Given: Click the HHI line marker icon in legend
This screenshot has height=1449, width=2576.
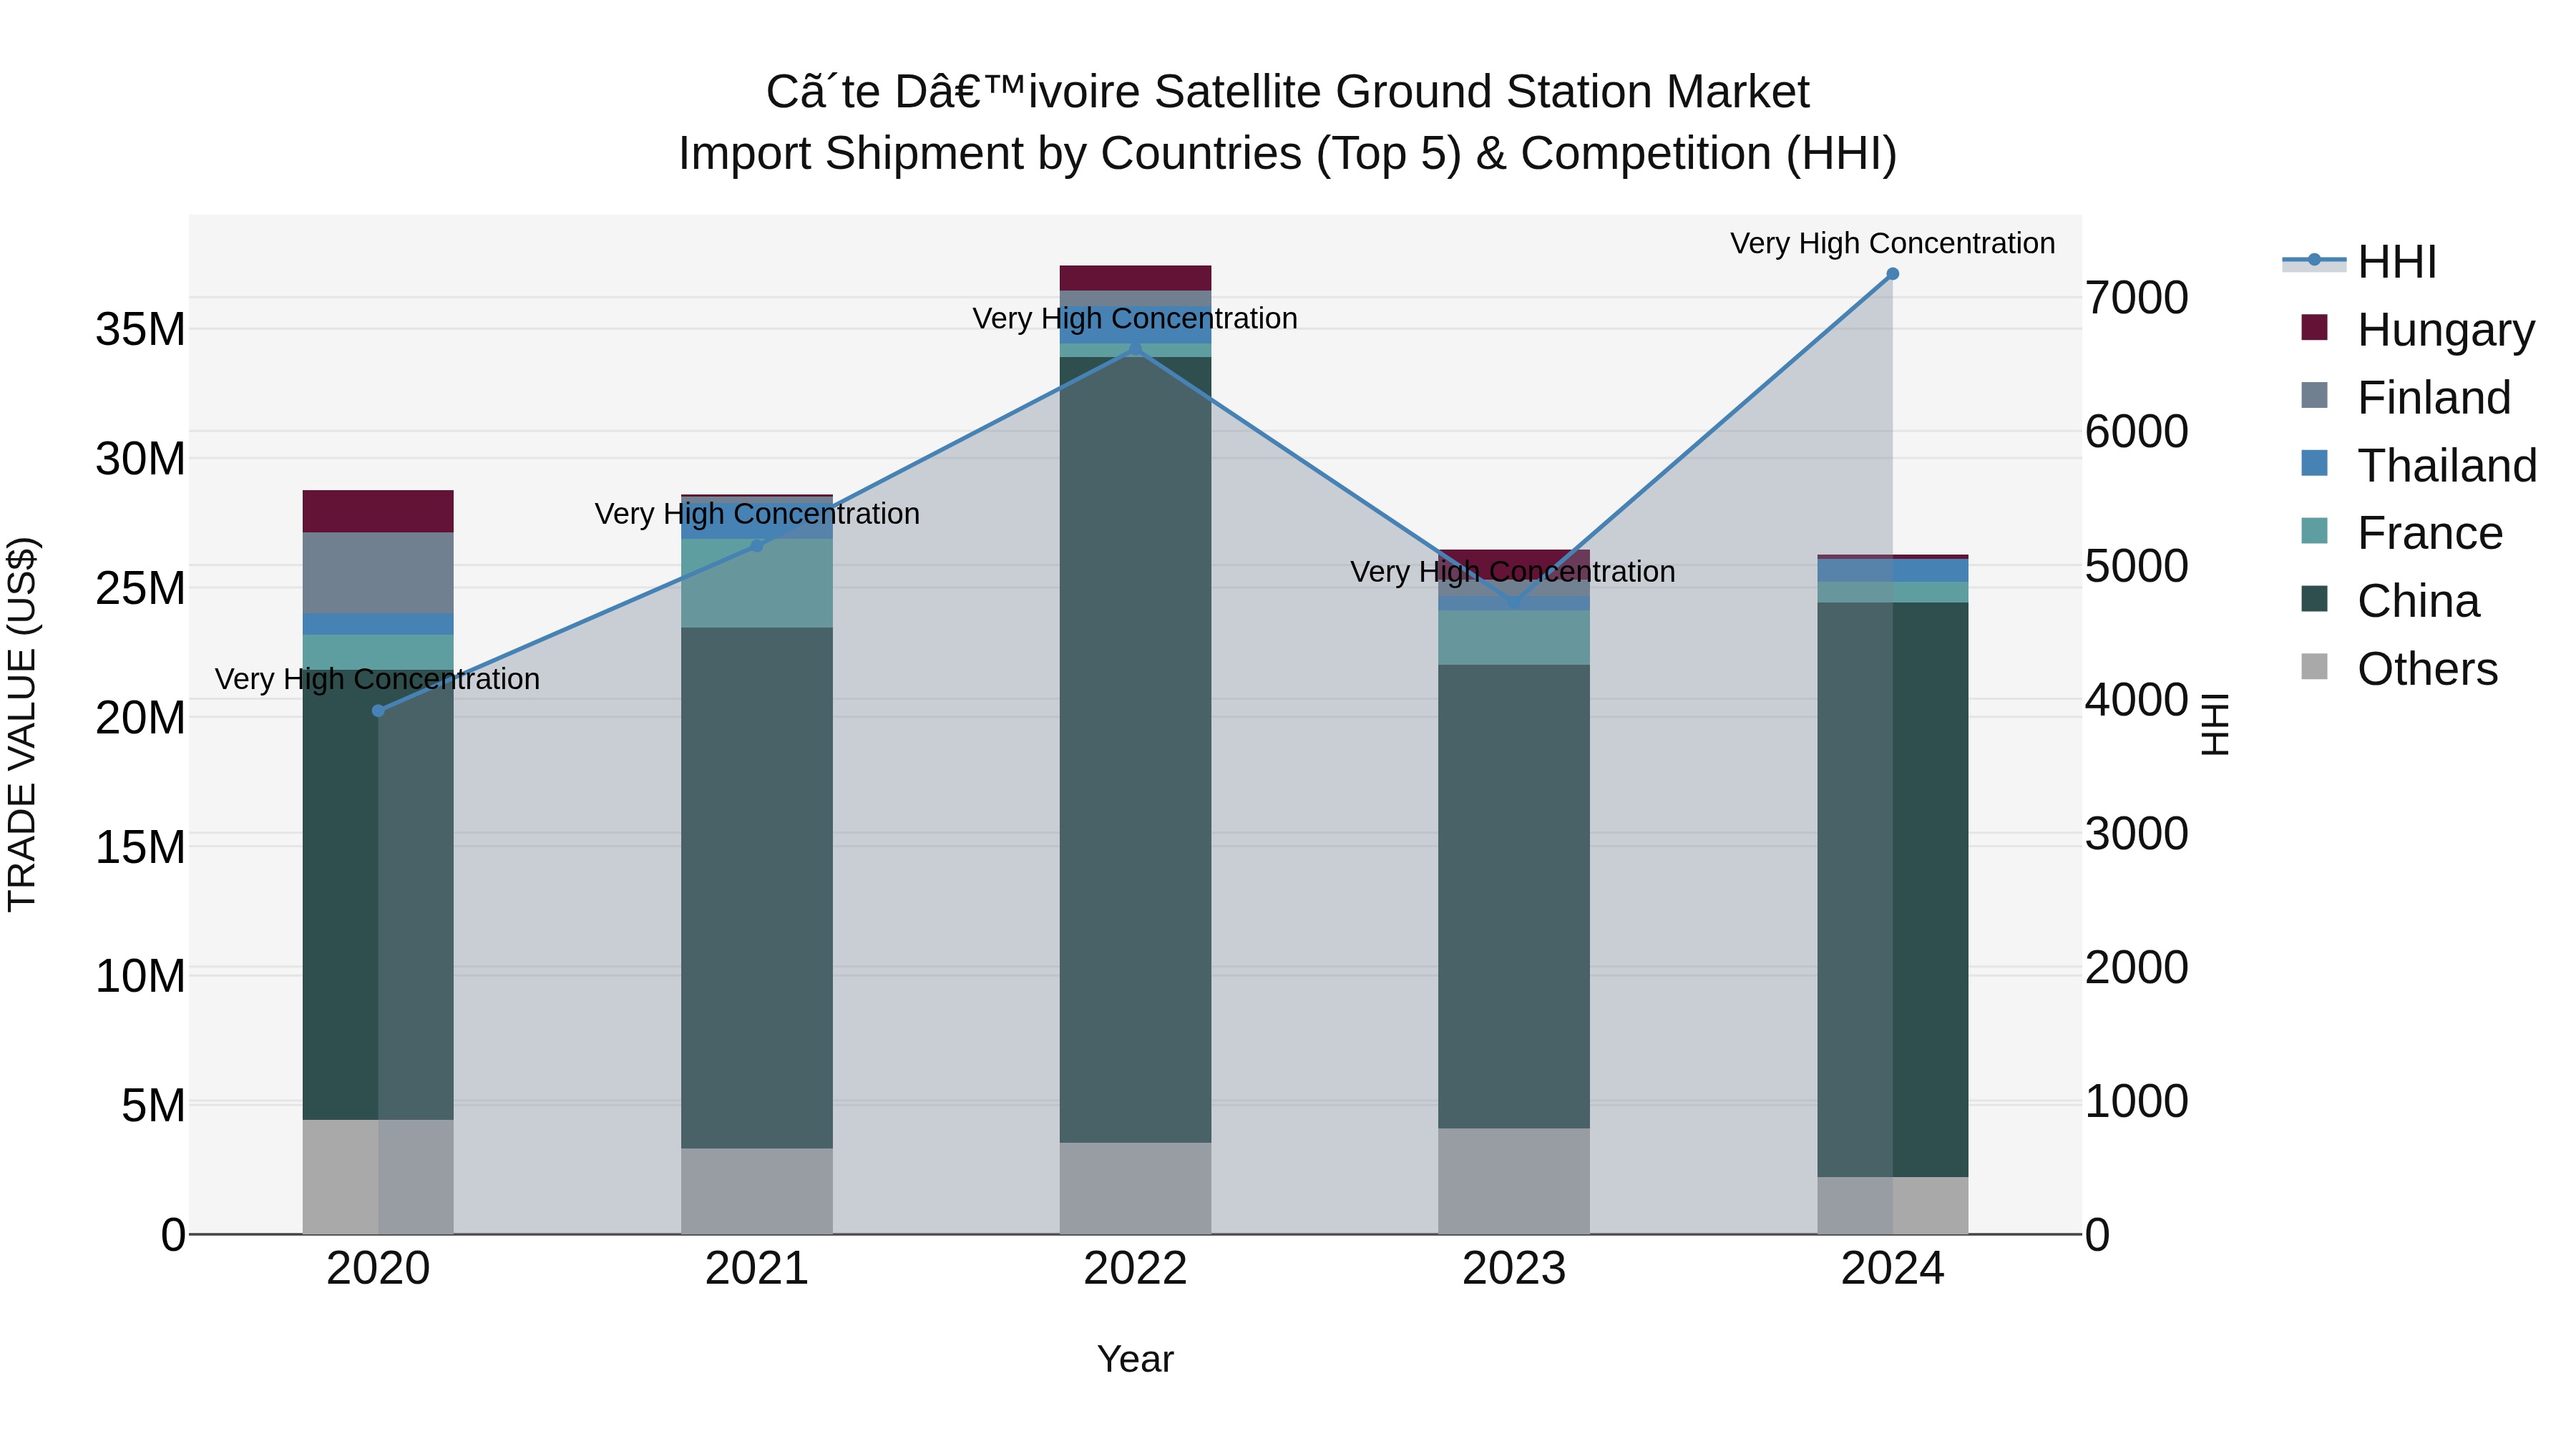Looking at the screenshot, I should (2314, 260).
